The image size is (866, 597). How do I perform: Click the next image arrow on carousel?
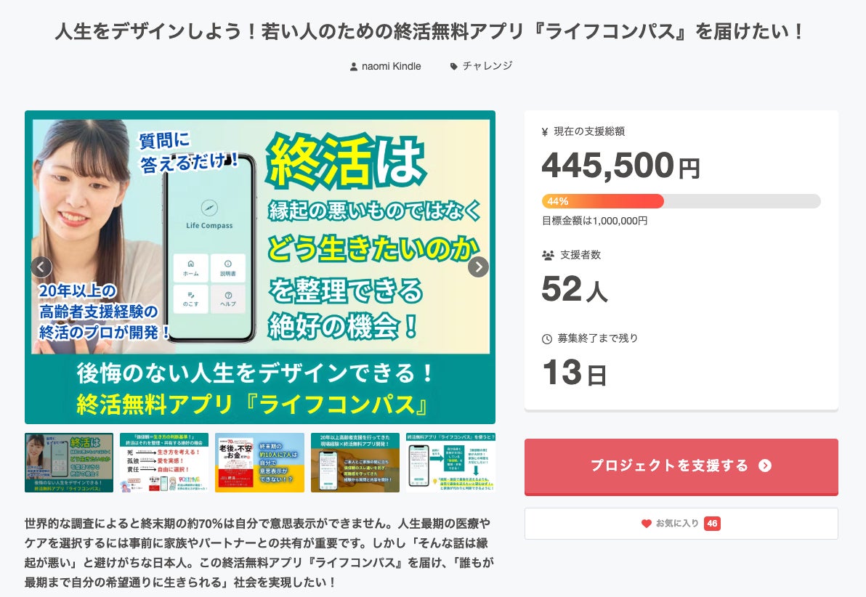coord(478,267)
